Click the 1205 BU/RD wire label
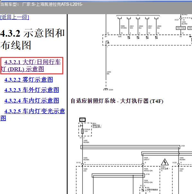The image size is (192, 194). (184, 23)
